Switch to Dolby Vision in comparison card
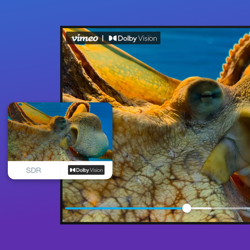This screenshot has width=250, height=250. pos(86,170)
